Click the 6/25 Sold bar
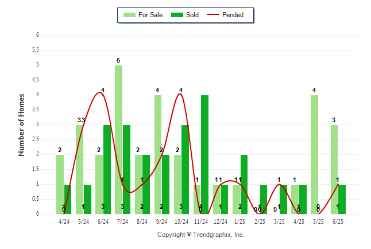Image resolution: width=371 pixels, height=249 pixels. [x=342, y=199]
